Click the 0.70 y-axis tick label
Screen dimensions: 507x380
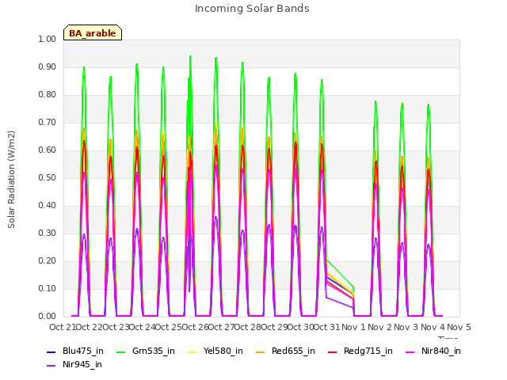click(48, 123)
